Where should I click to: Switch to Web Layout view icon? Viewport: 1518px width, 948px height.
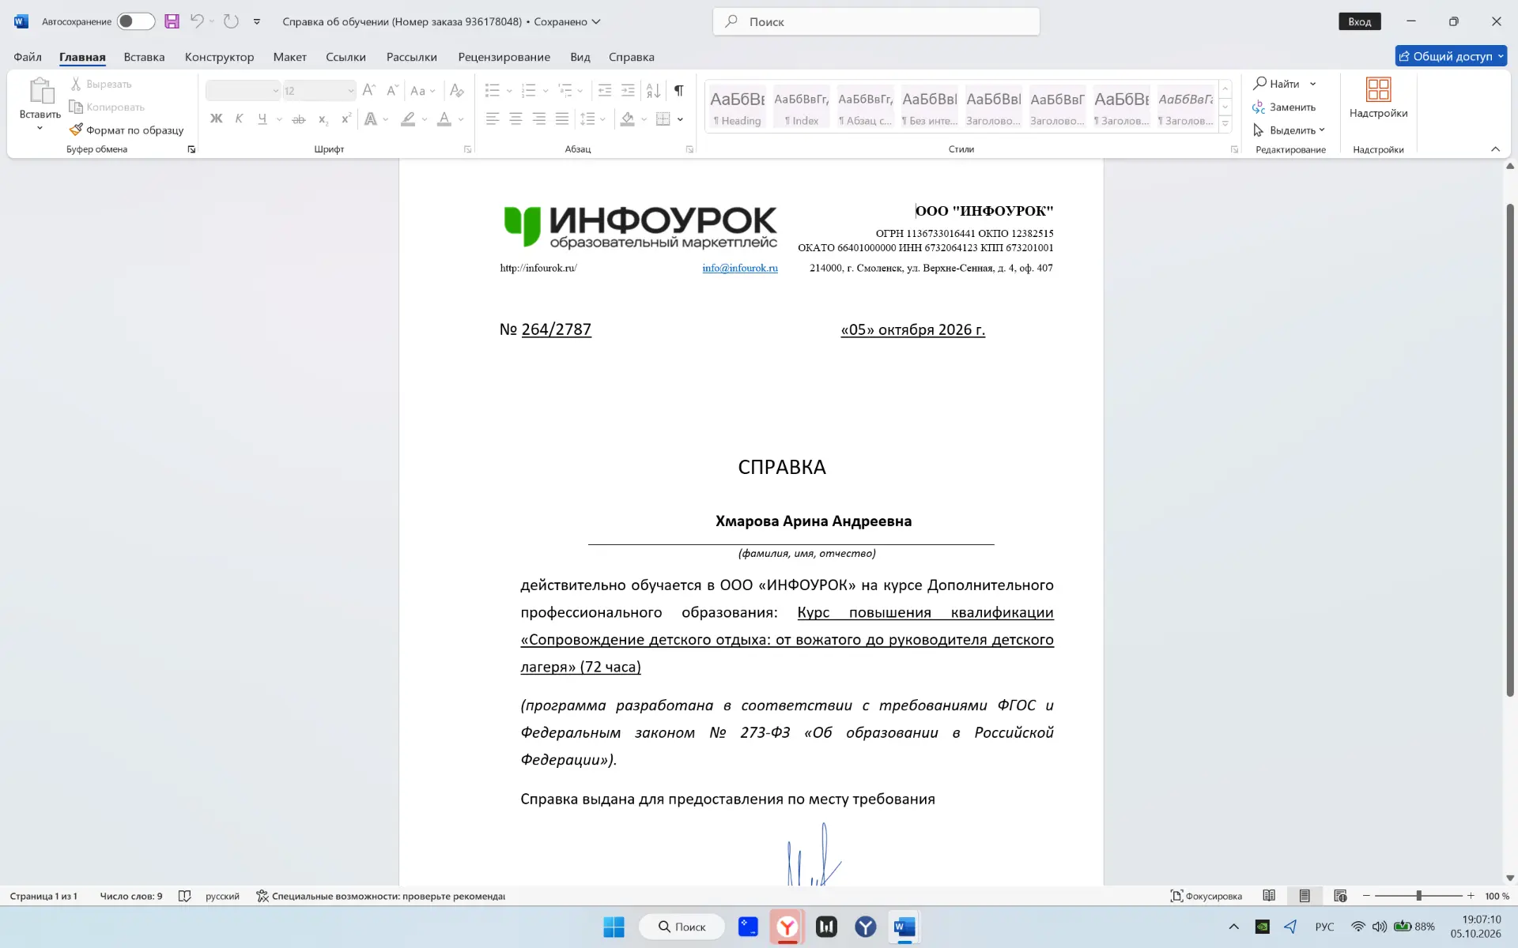pos(1340,896)
